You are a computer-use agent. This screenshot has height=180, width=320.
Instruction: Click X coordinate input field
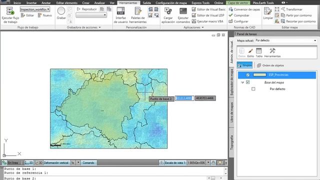184,98
